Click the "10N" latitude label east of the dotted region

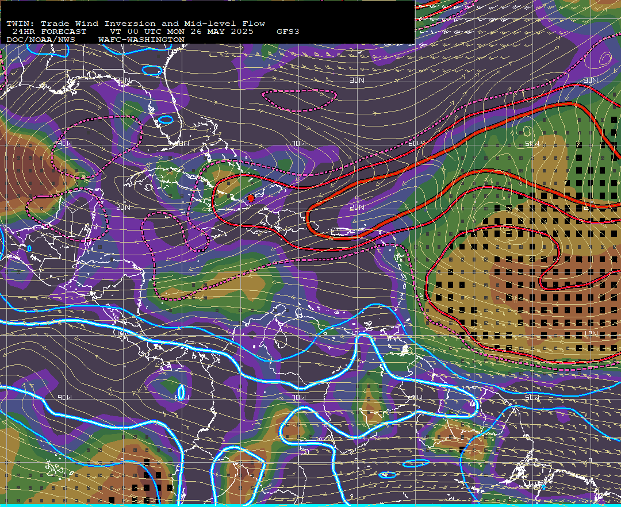[591, 334]
